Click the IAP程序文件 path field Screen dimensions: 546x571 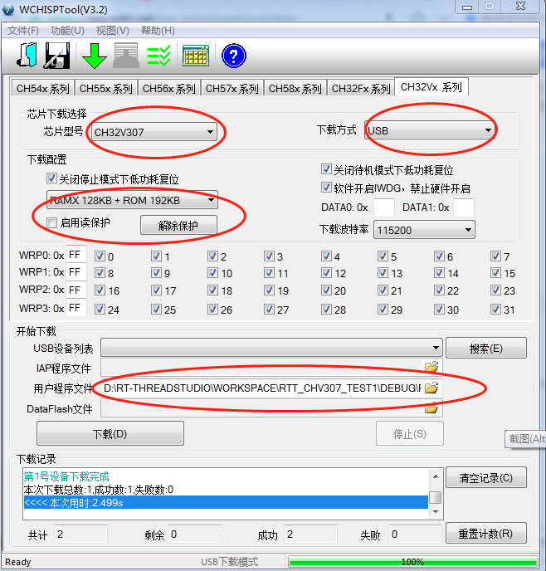tap(262, 367)
